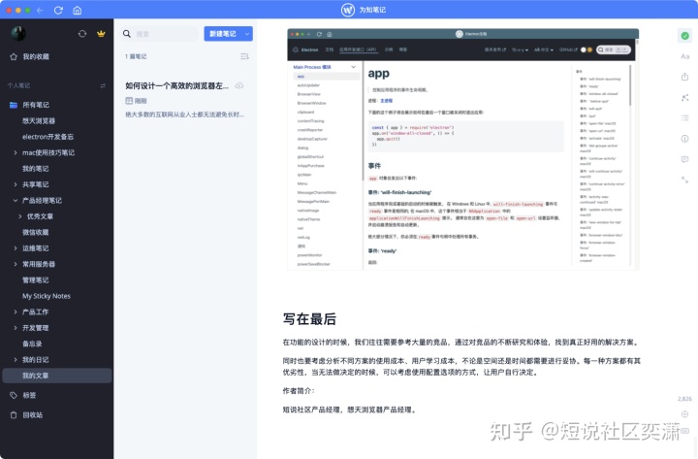Expand the 产品工作 folder
The width and height of the screenshot is (698, 459).
[x=16, y=311]
